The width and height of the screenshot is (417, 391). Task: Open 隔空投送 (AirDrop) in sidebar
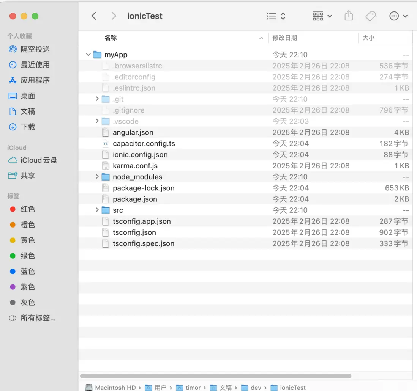click(30, 49)
